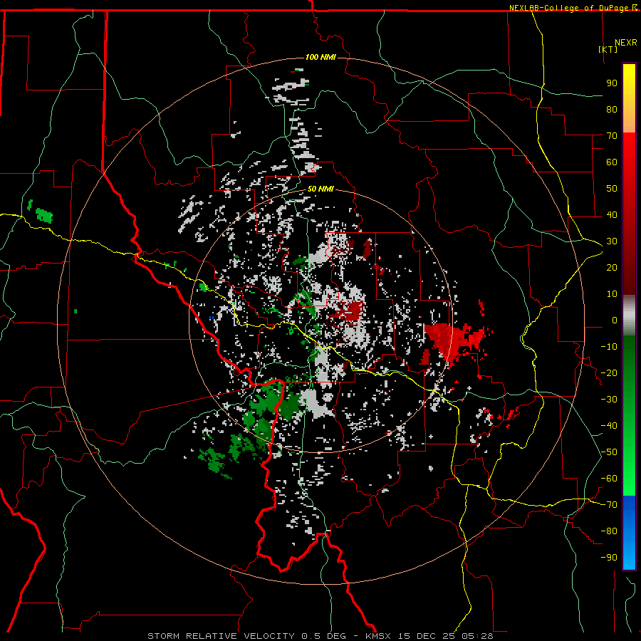The image size is (641, 641).
Task: Click the -10 value on the velocity scale
Action: 609,347
